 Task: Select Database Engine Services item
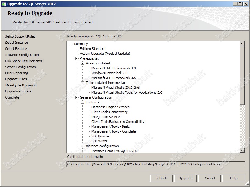[110, 107]
